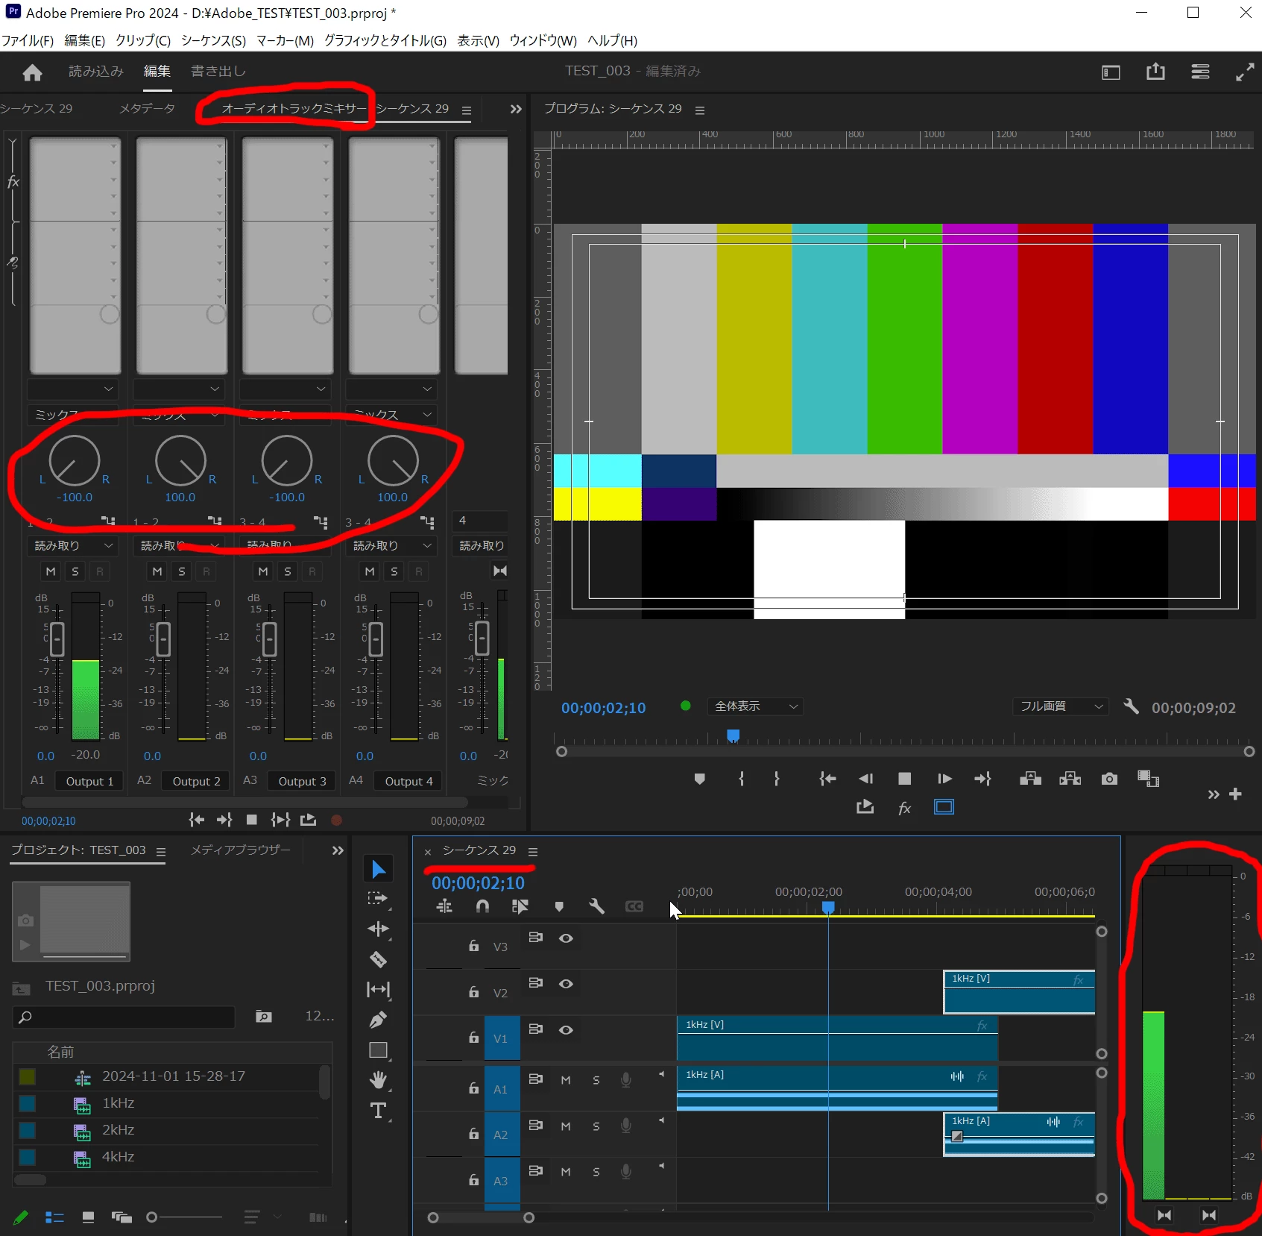The width and height of the screenshot is (1262, 1236).
Task: Add marker in Program Monitor
Action: (699, 779)
